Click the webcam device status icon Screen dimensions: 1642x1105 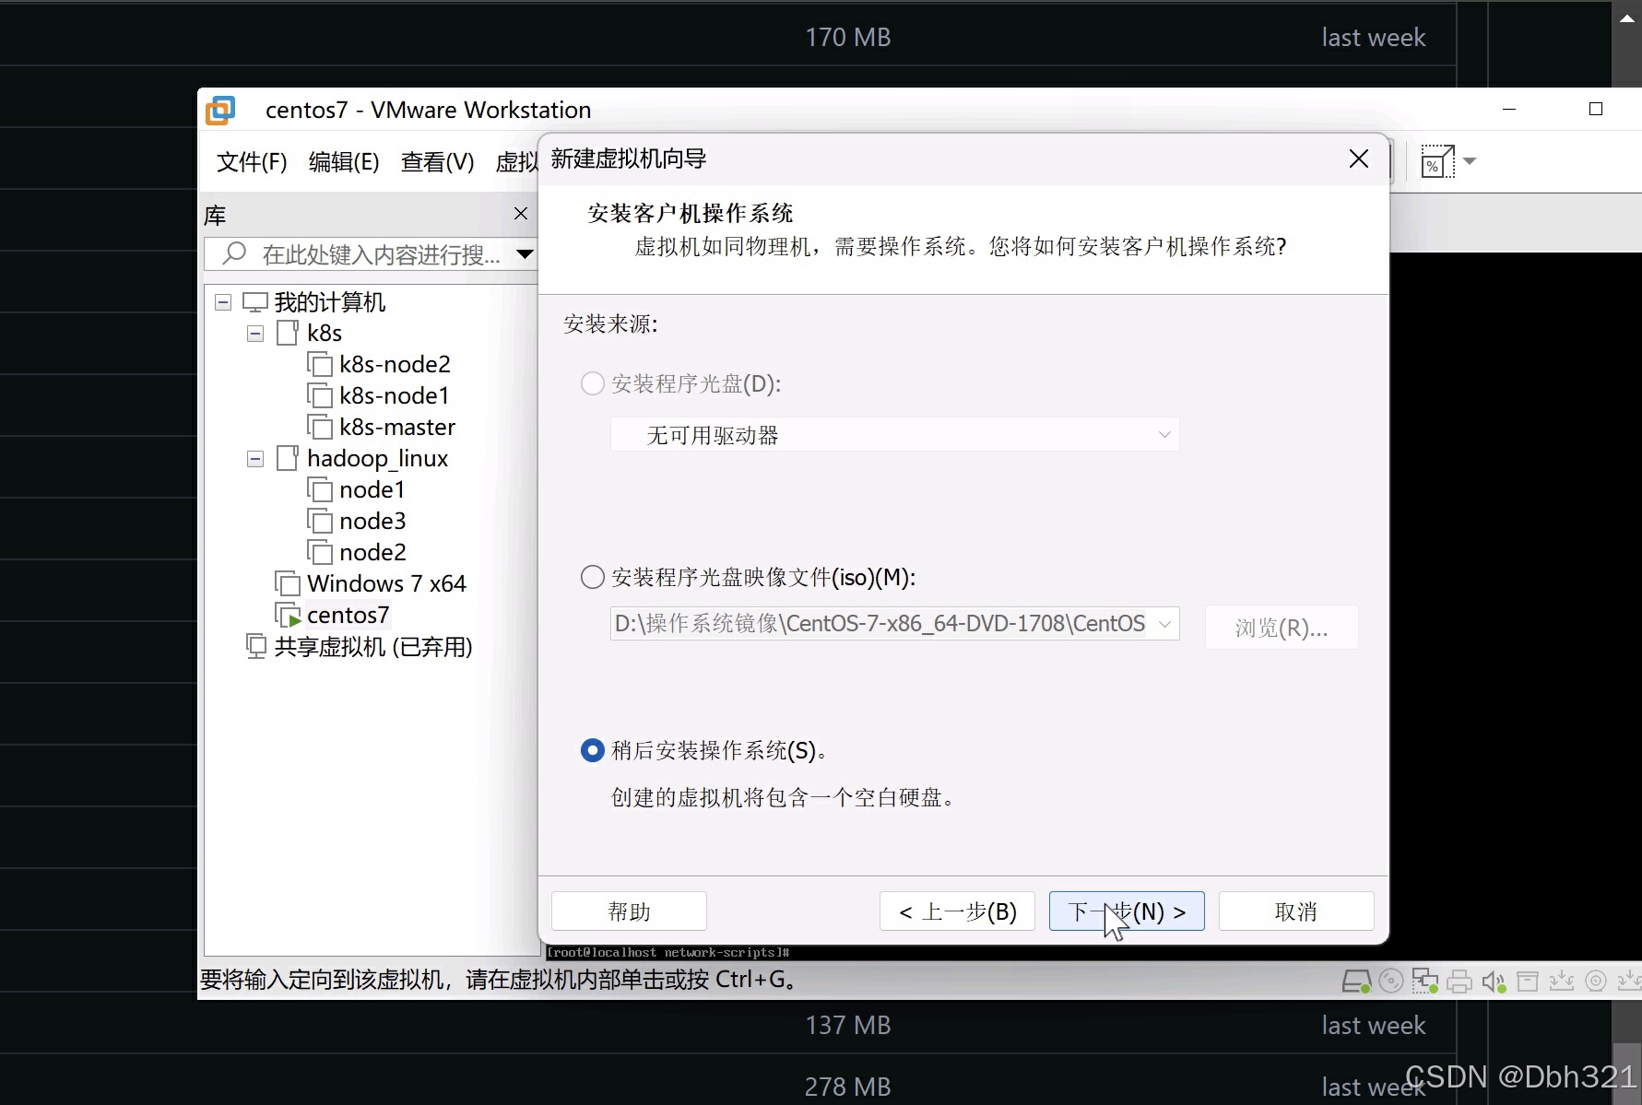(1596, 982)
